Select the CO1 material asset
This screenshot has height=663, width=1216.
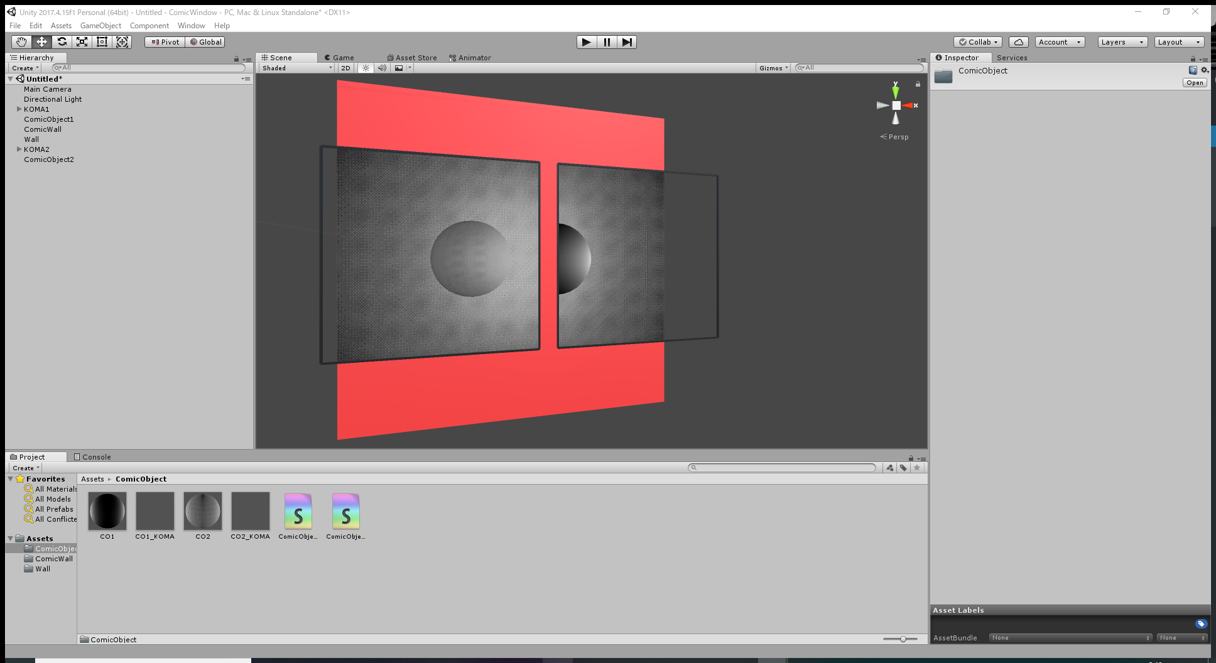(x=107, y=515)
